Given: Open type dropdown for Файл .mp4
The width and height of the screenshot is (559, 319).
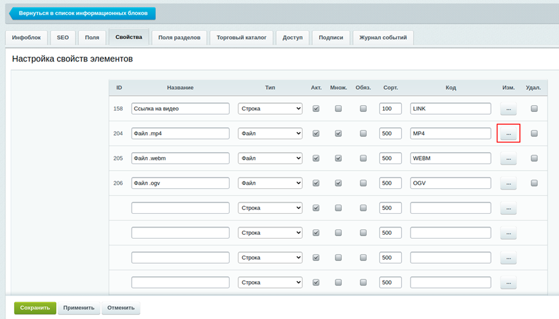Looking at the screenshot, I should [270, 134].
